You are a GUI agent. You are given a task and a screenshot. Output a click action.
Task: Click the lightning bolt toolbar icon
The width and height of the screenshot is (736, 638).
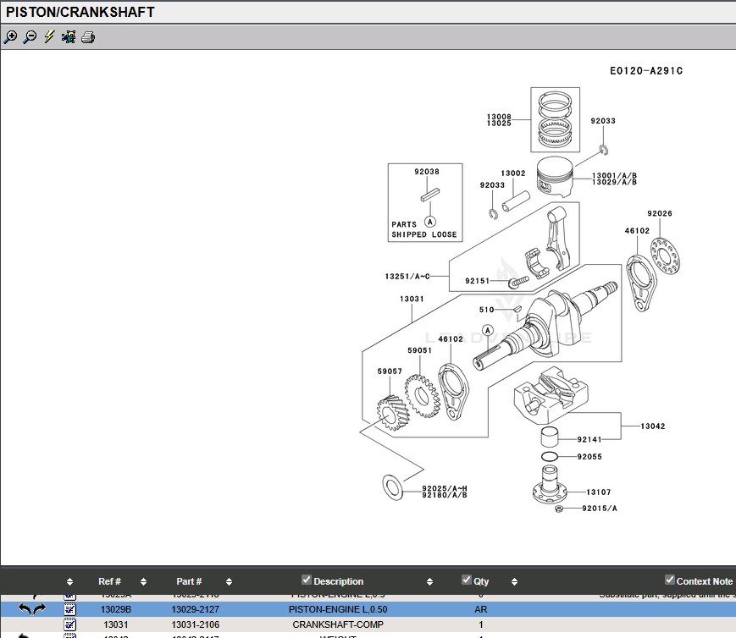(x=49, y=37)
